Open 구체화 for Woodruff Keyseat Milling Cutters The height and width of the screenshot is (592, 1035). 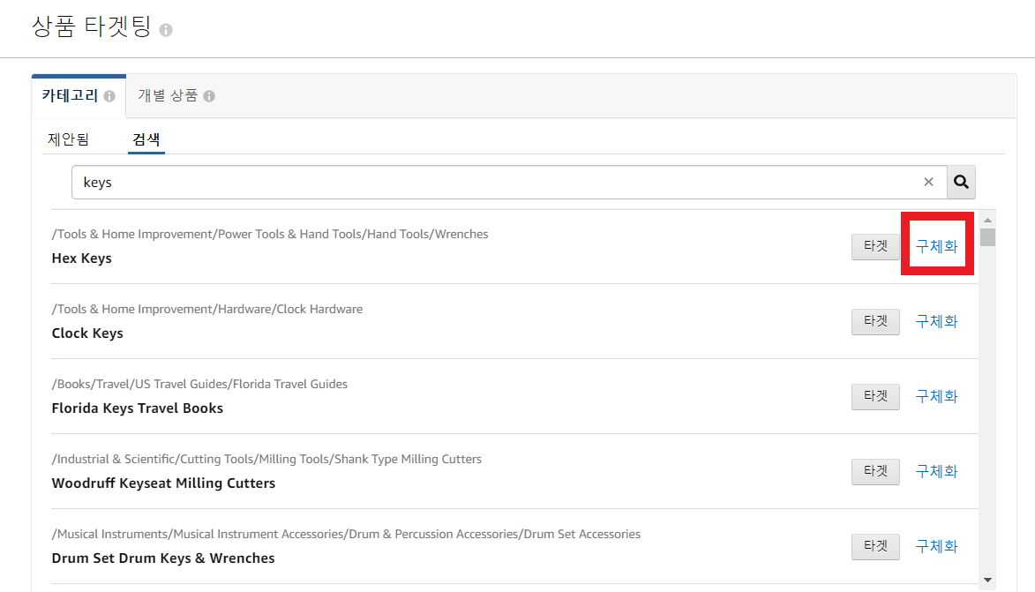937,471
